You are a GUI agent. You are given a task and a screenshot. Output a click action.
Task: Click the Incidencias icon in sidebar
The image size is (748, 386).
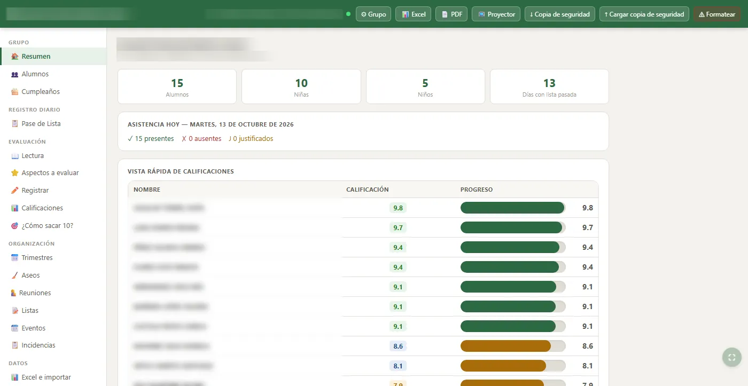pos(15,345)
